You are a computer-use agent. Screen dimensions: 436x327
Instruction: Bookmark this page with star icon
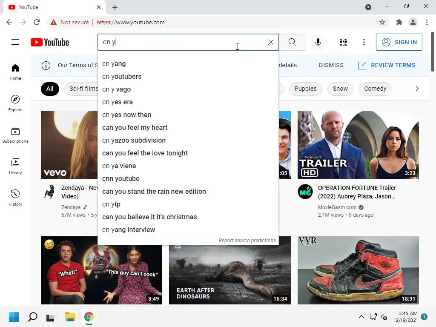382,22
